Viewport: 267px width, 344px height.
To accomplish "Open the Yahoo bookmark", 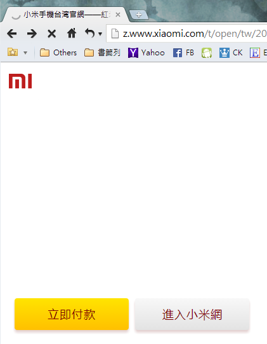I will [147, 53].
